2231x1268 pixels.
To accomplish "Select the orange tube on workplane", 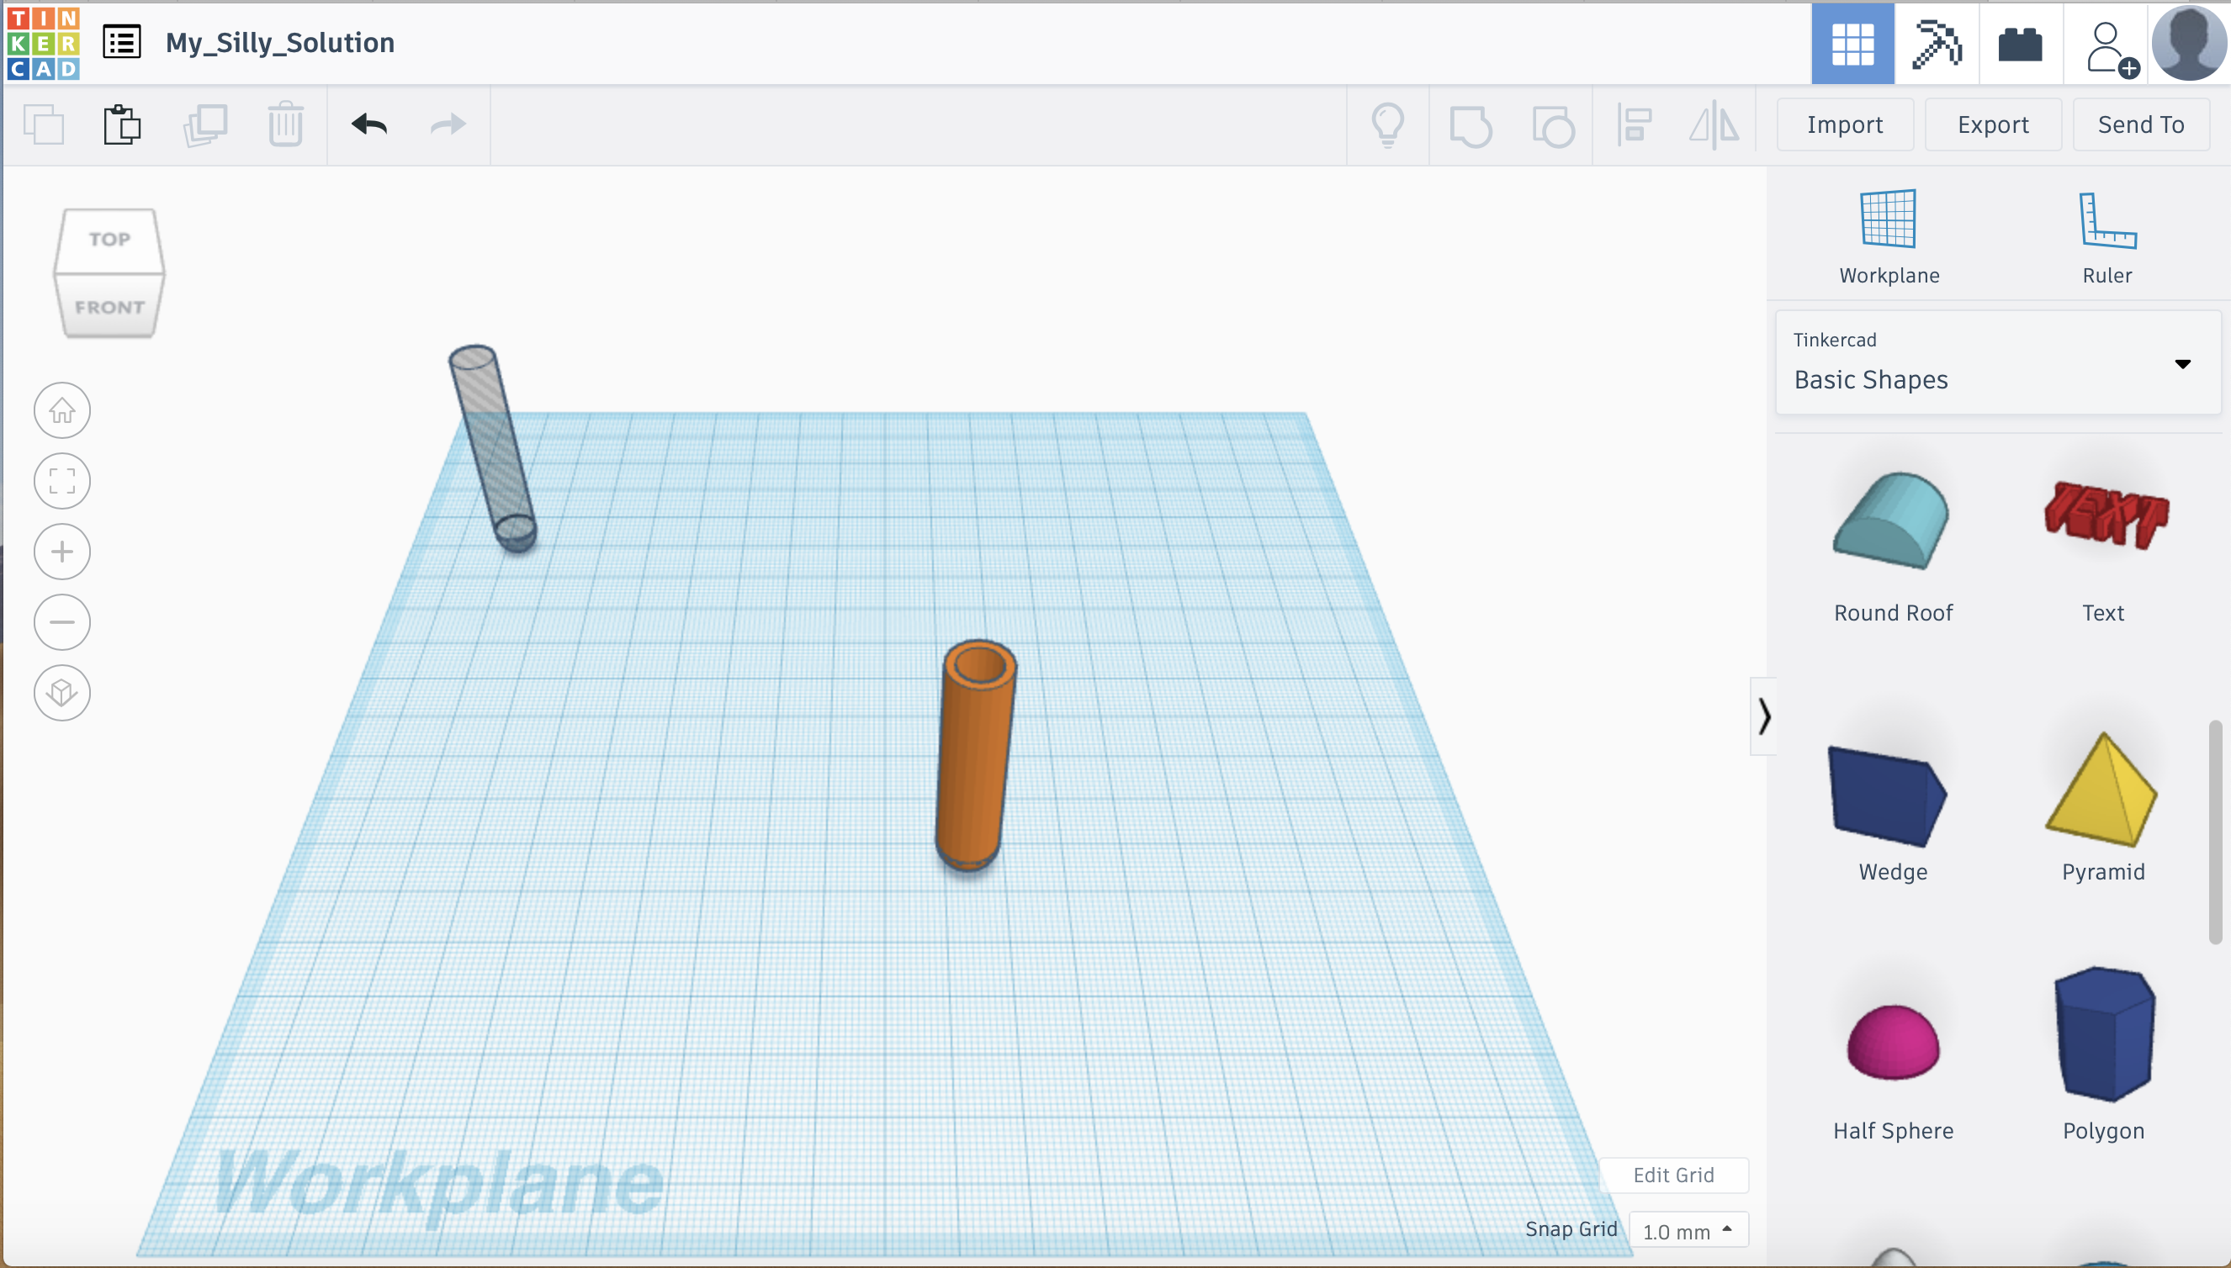I will (976, 756).
